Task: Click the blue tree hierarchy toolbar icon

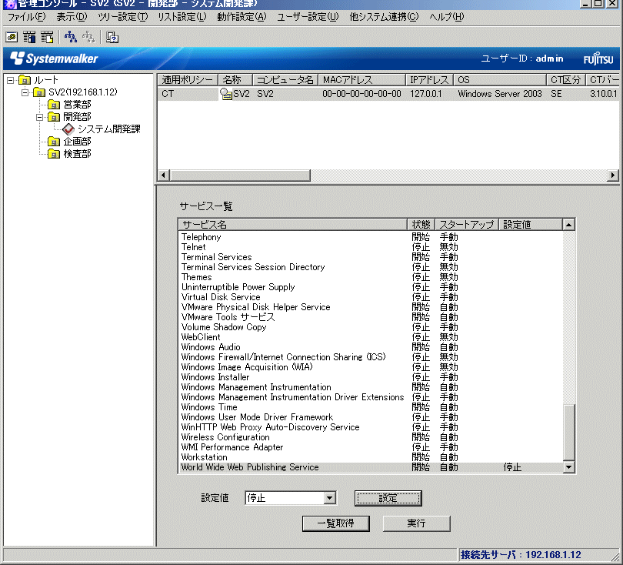Action: 71,36
